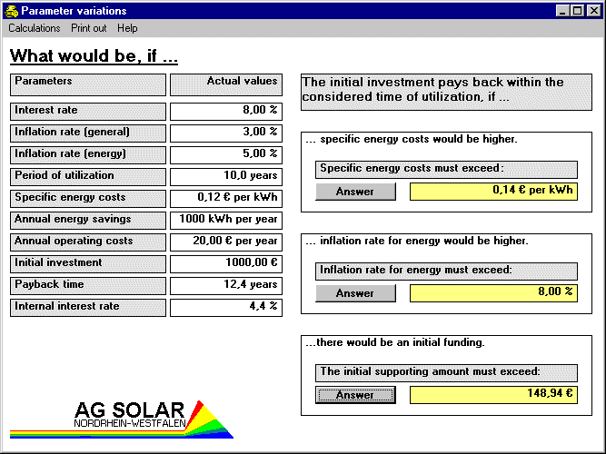Click the Annual operating costs label
The image size is (606, 454).
(88, 242)
